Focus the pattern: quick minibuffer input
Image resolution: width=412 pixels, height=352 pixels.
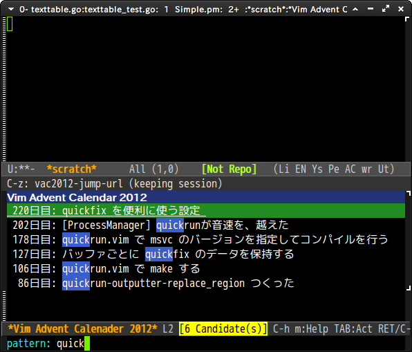point(206,344)
